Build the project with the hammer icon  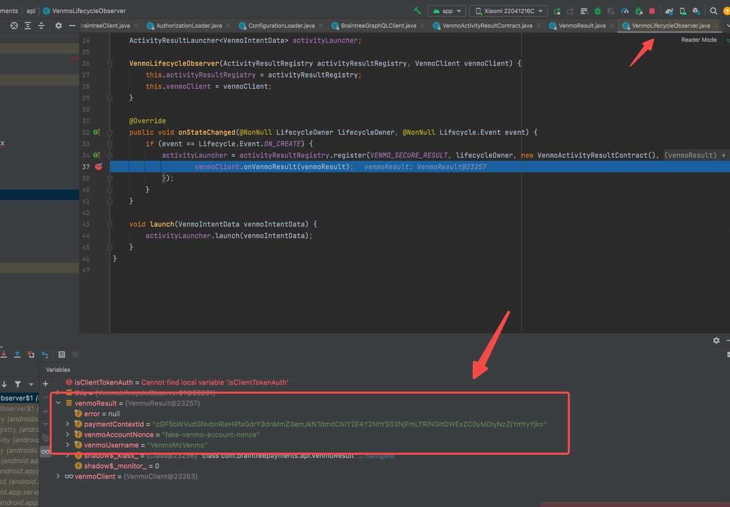(x=417, y=11)
